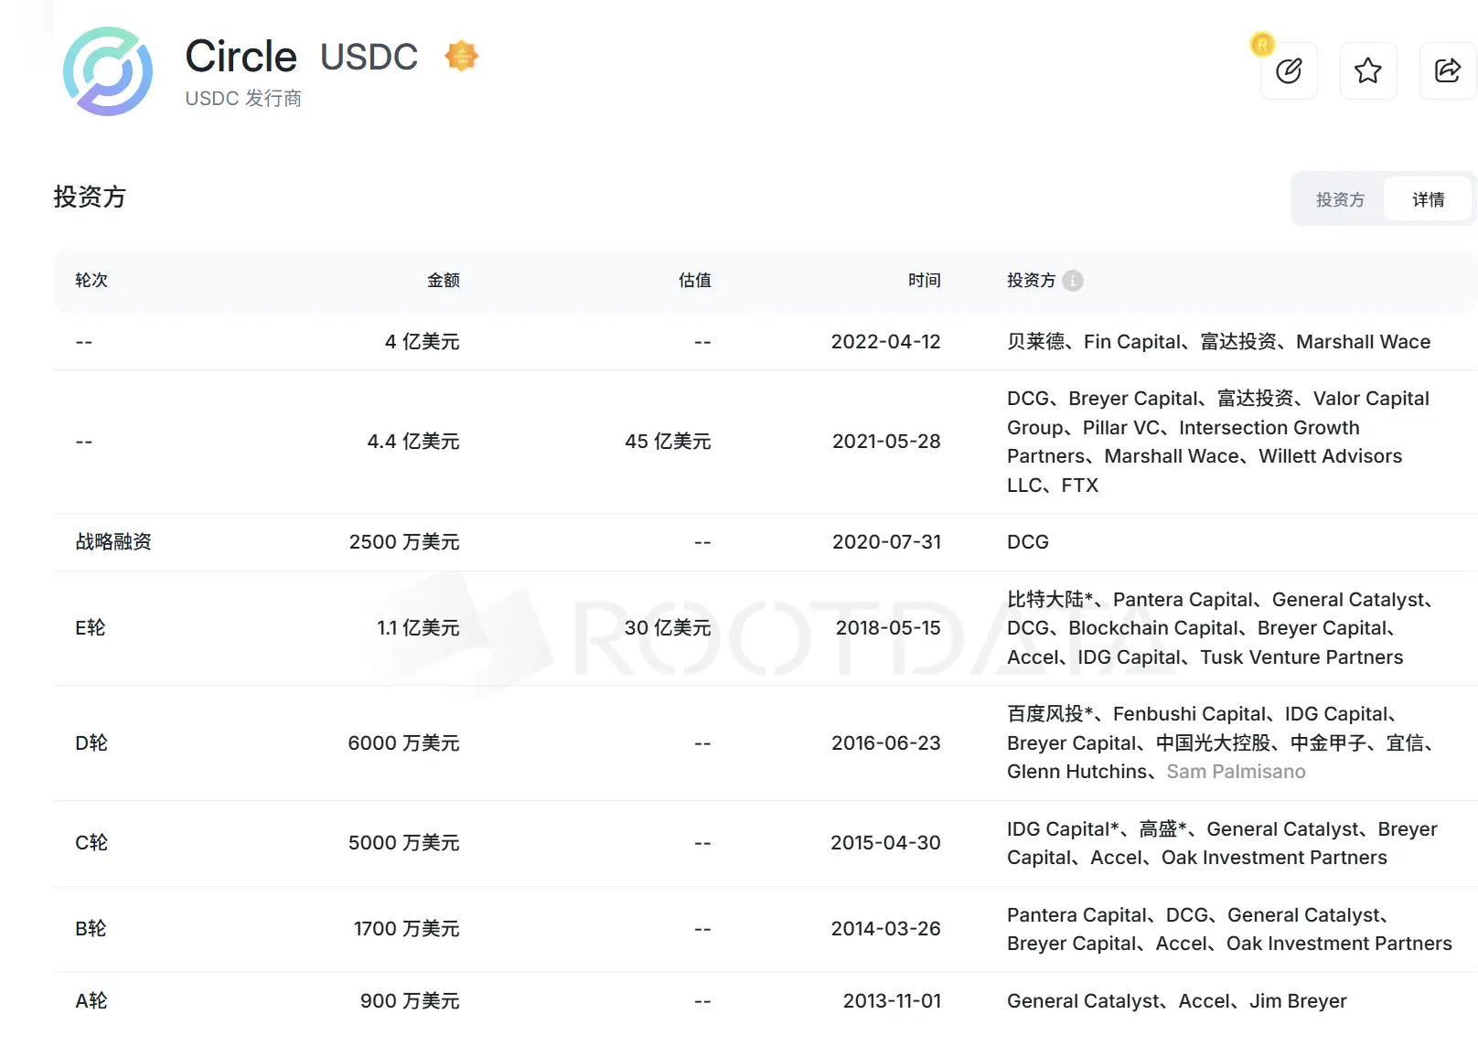Share the Circle page via share icon

[1448, 70]
